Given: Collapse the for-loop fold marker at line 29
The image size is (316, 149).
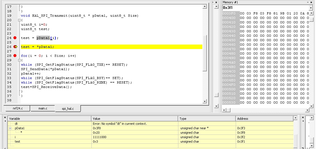Looking at the screenshot, I should coord(19,60).
